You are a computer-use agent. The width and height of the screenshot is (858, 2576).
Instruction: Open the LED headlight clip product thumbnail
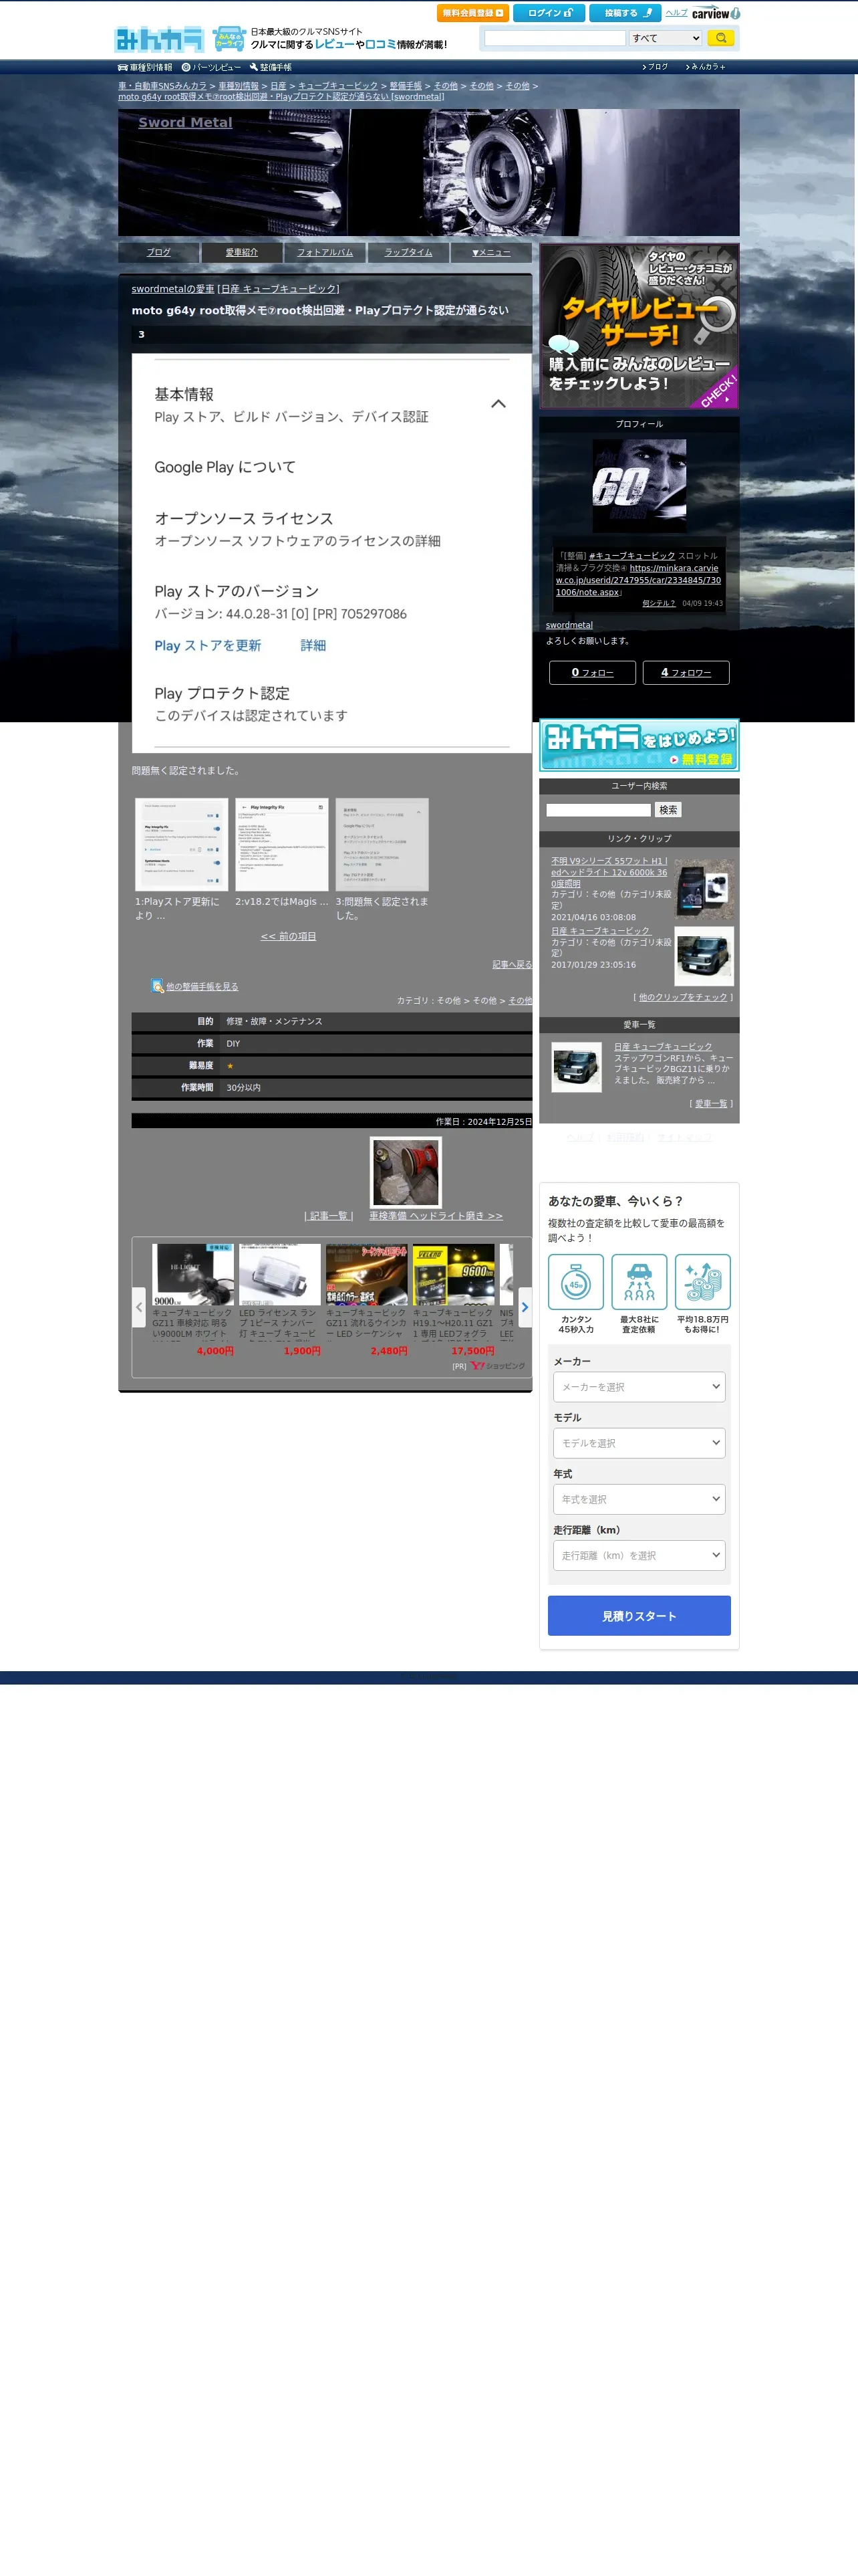(705, 888)
